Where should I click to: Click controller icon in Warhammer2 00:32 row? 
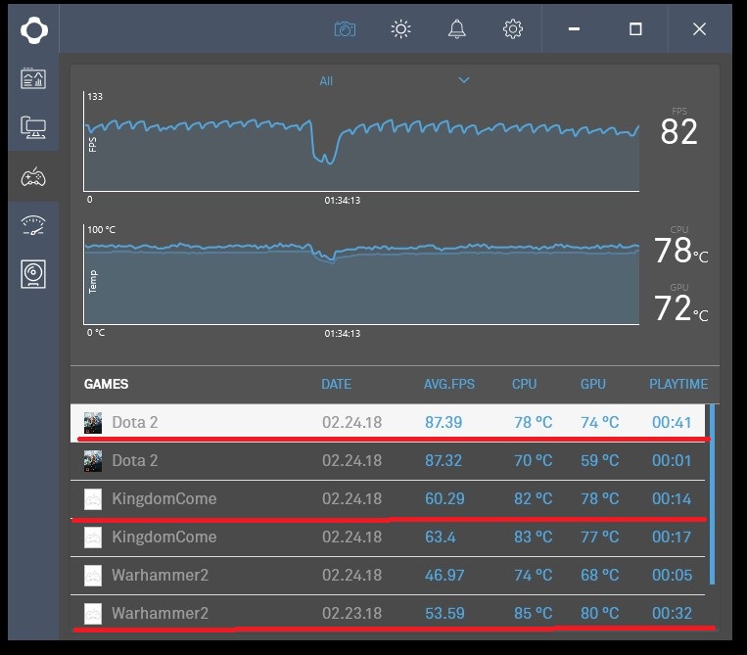[93, 614]
